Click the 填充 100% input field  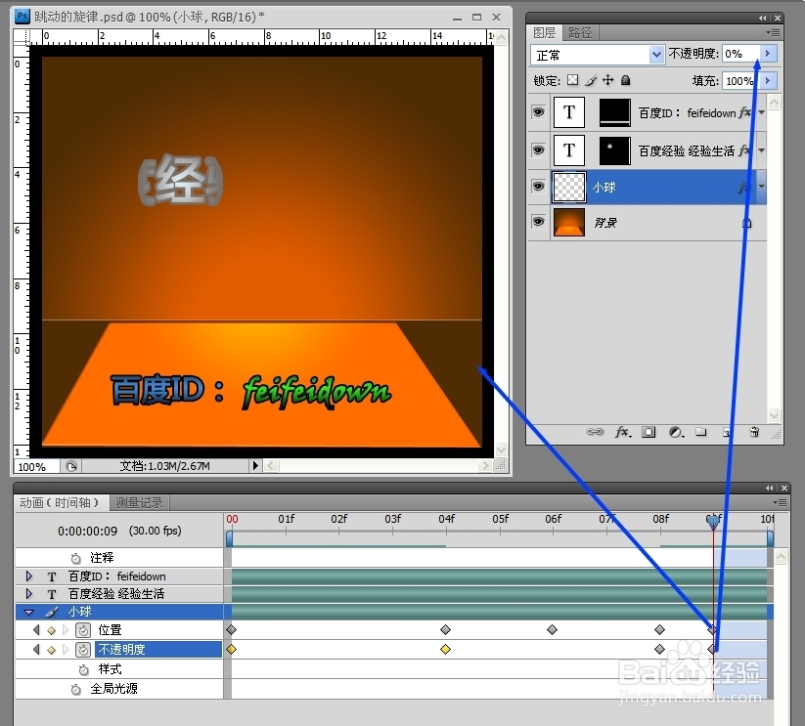click(x=739, y=80)
